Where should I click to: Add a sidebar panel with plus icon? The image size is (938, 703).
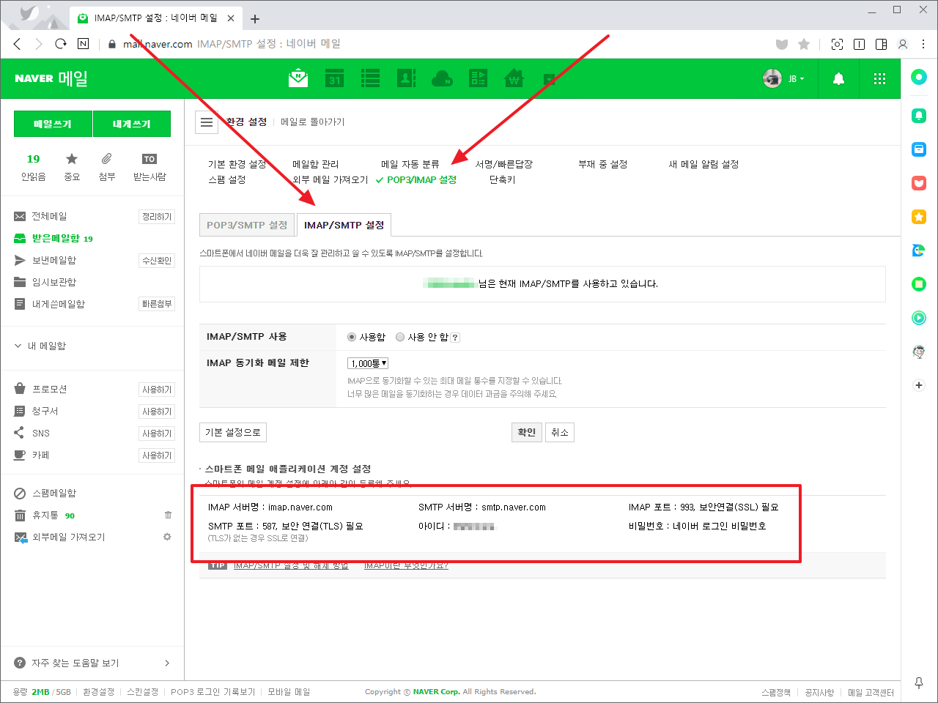[919, 385]
